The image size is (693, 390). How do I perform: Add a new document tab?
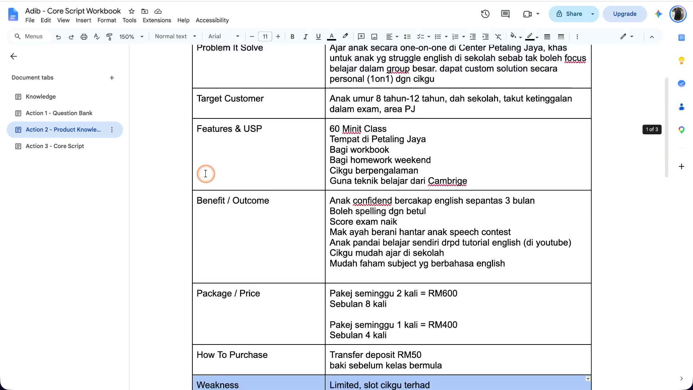tap(112, 78)
